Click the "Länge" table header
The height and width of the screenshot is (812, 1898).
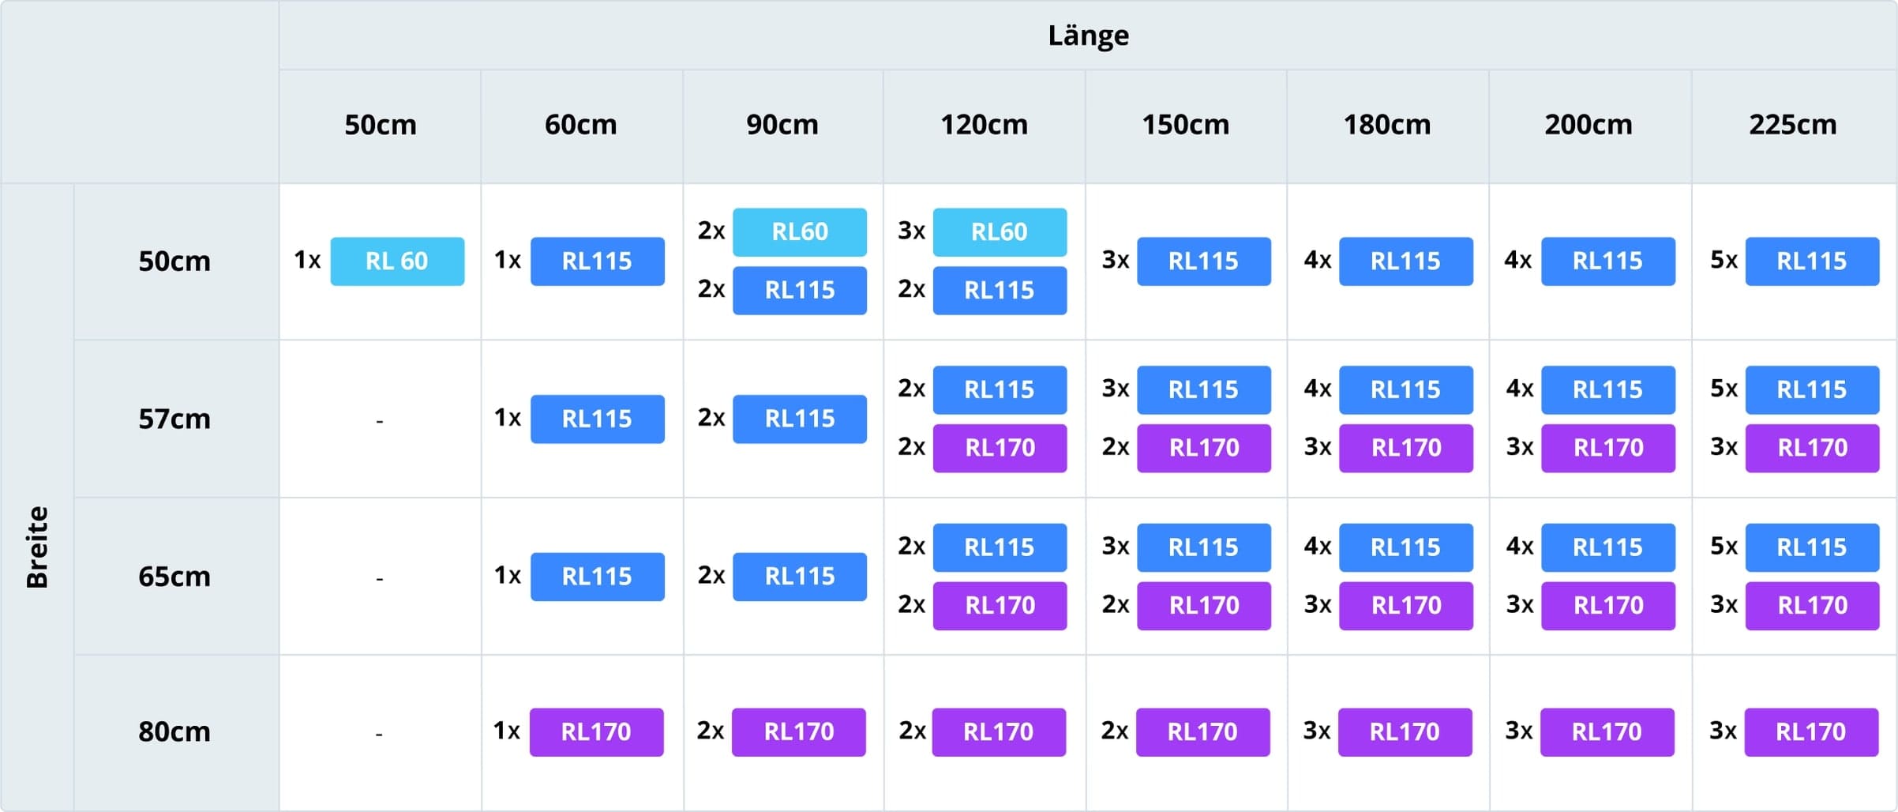1088,36
